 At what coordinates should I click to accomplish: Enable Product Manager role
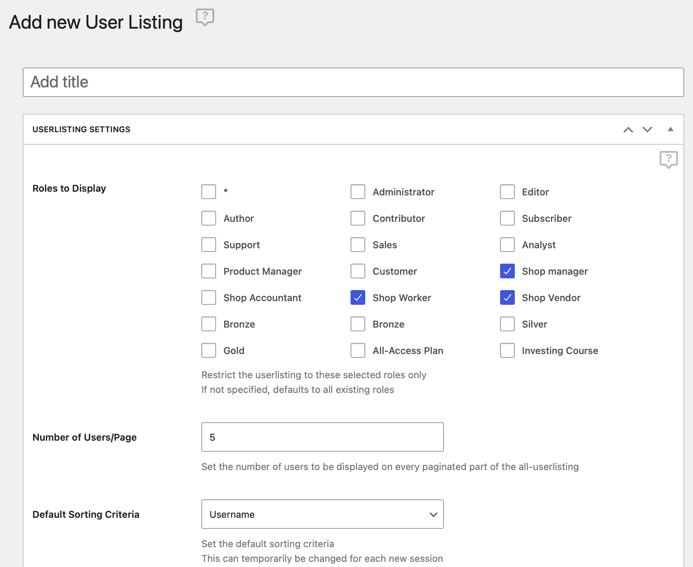pyautogui.click(x=209, y=271)
